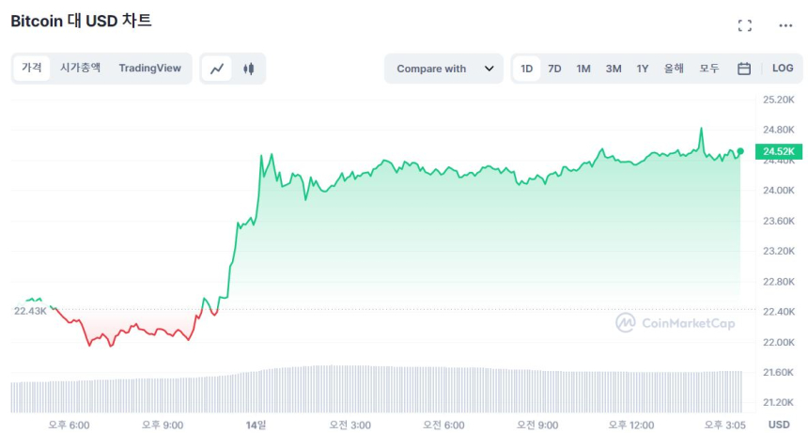Show the 1Y time range
Image resolution: width=808 pixels, height=433 pixels.
643,69
